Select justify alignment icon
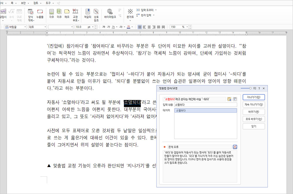This screenshot has height=194, width=293. [x=140, y=27]
